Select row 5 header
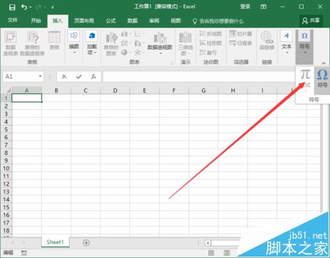Screen dimensions: 330x258 click(x=6, y=129)
